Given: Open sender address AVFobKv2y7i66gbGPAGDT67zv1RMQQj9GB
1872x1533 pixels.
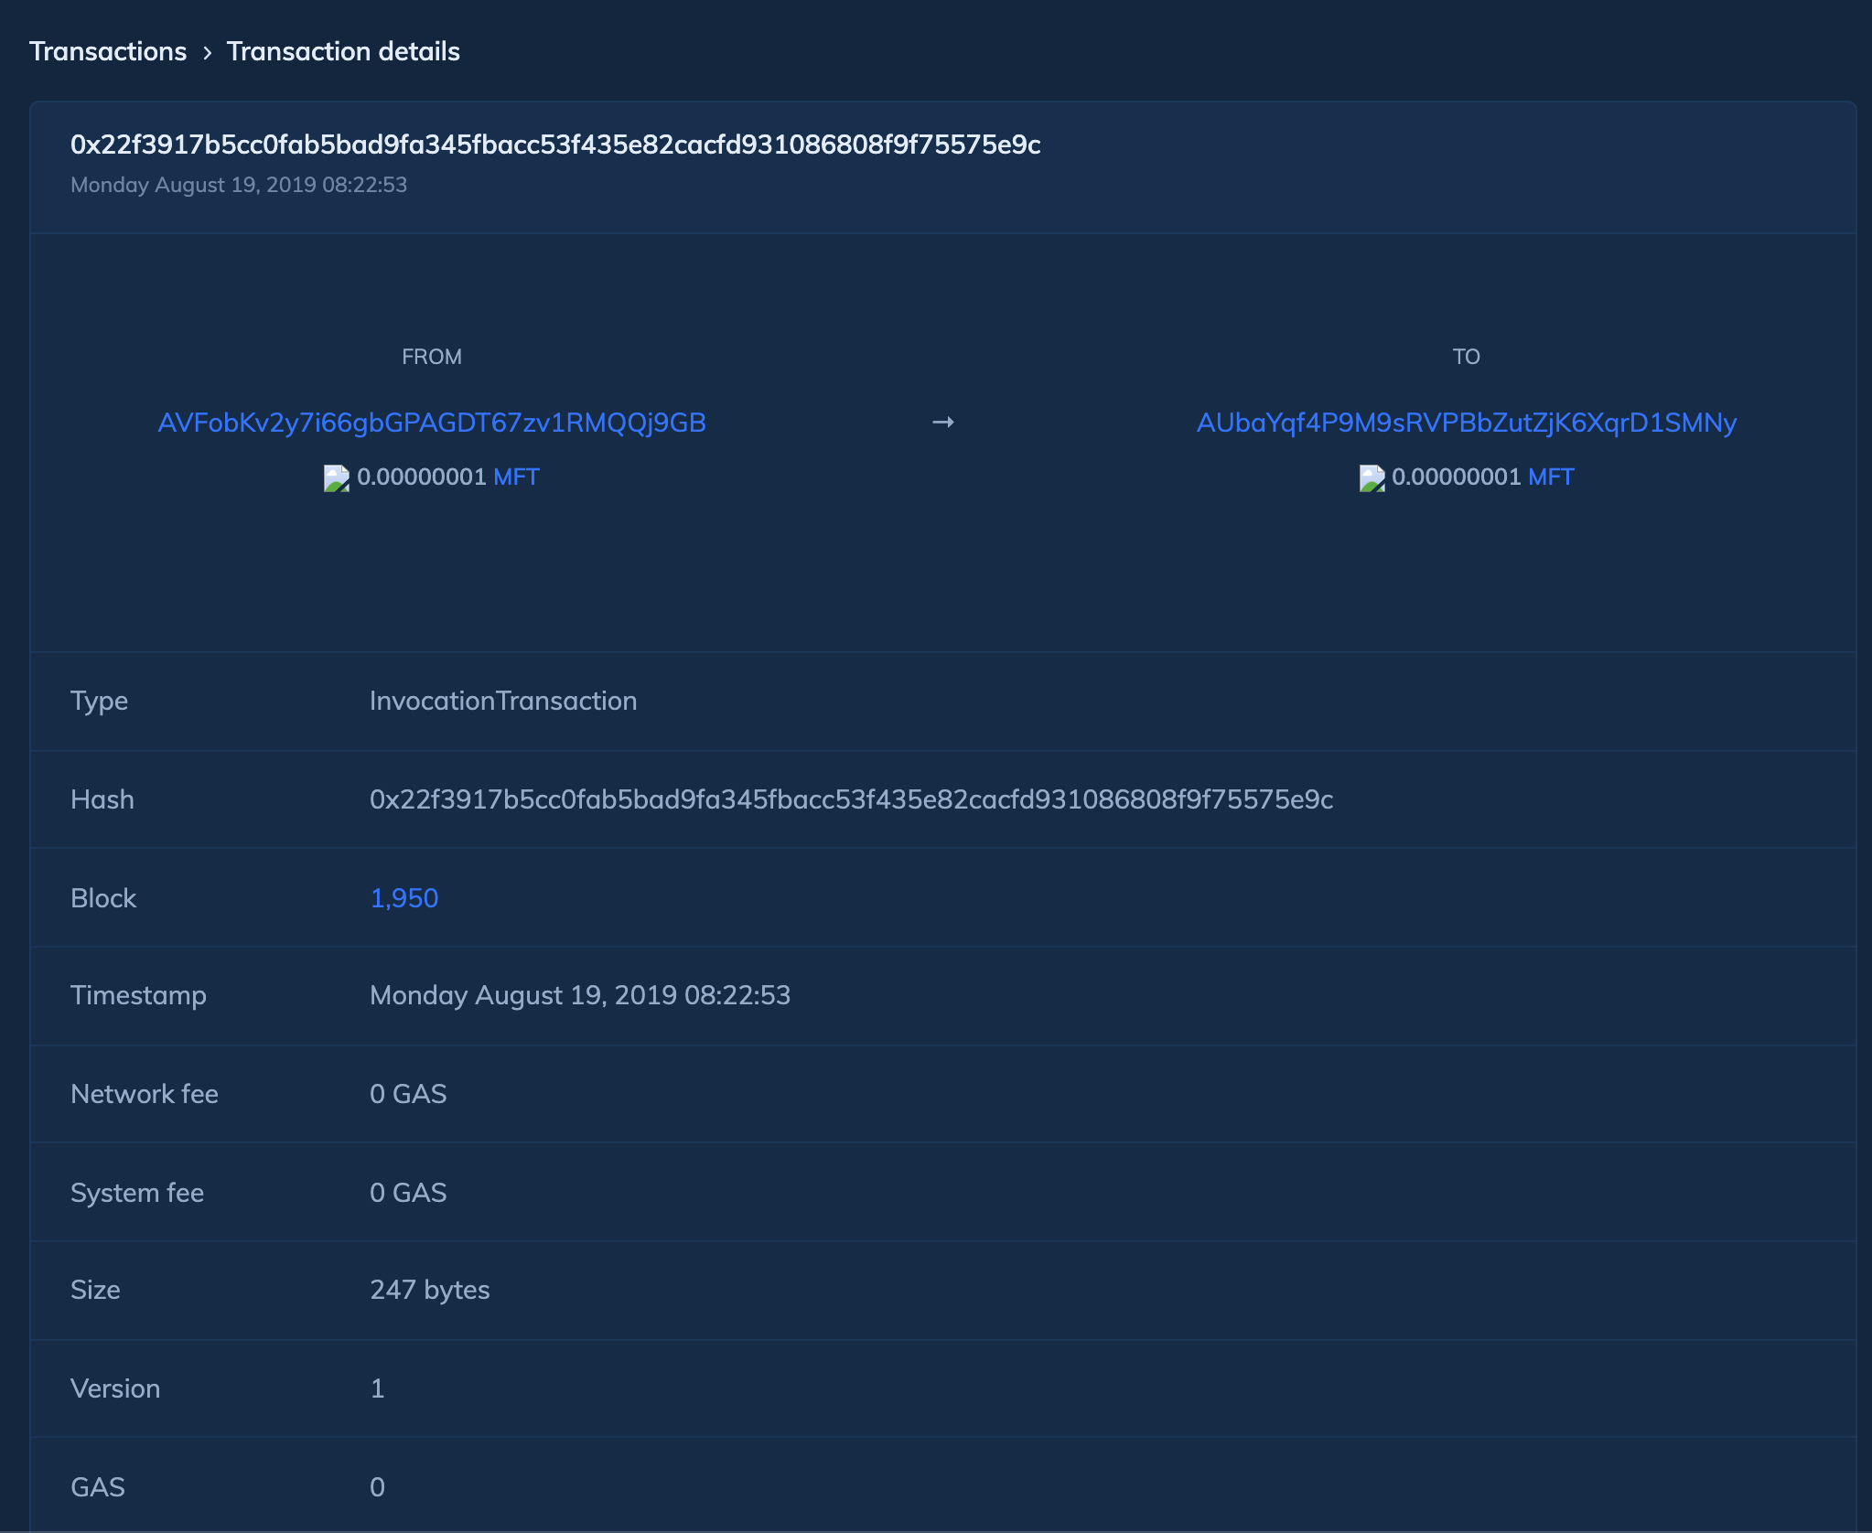Looking at the screenshot, I should (x=432, y=423).
